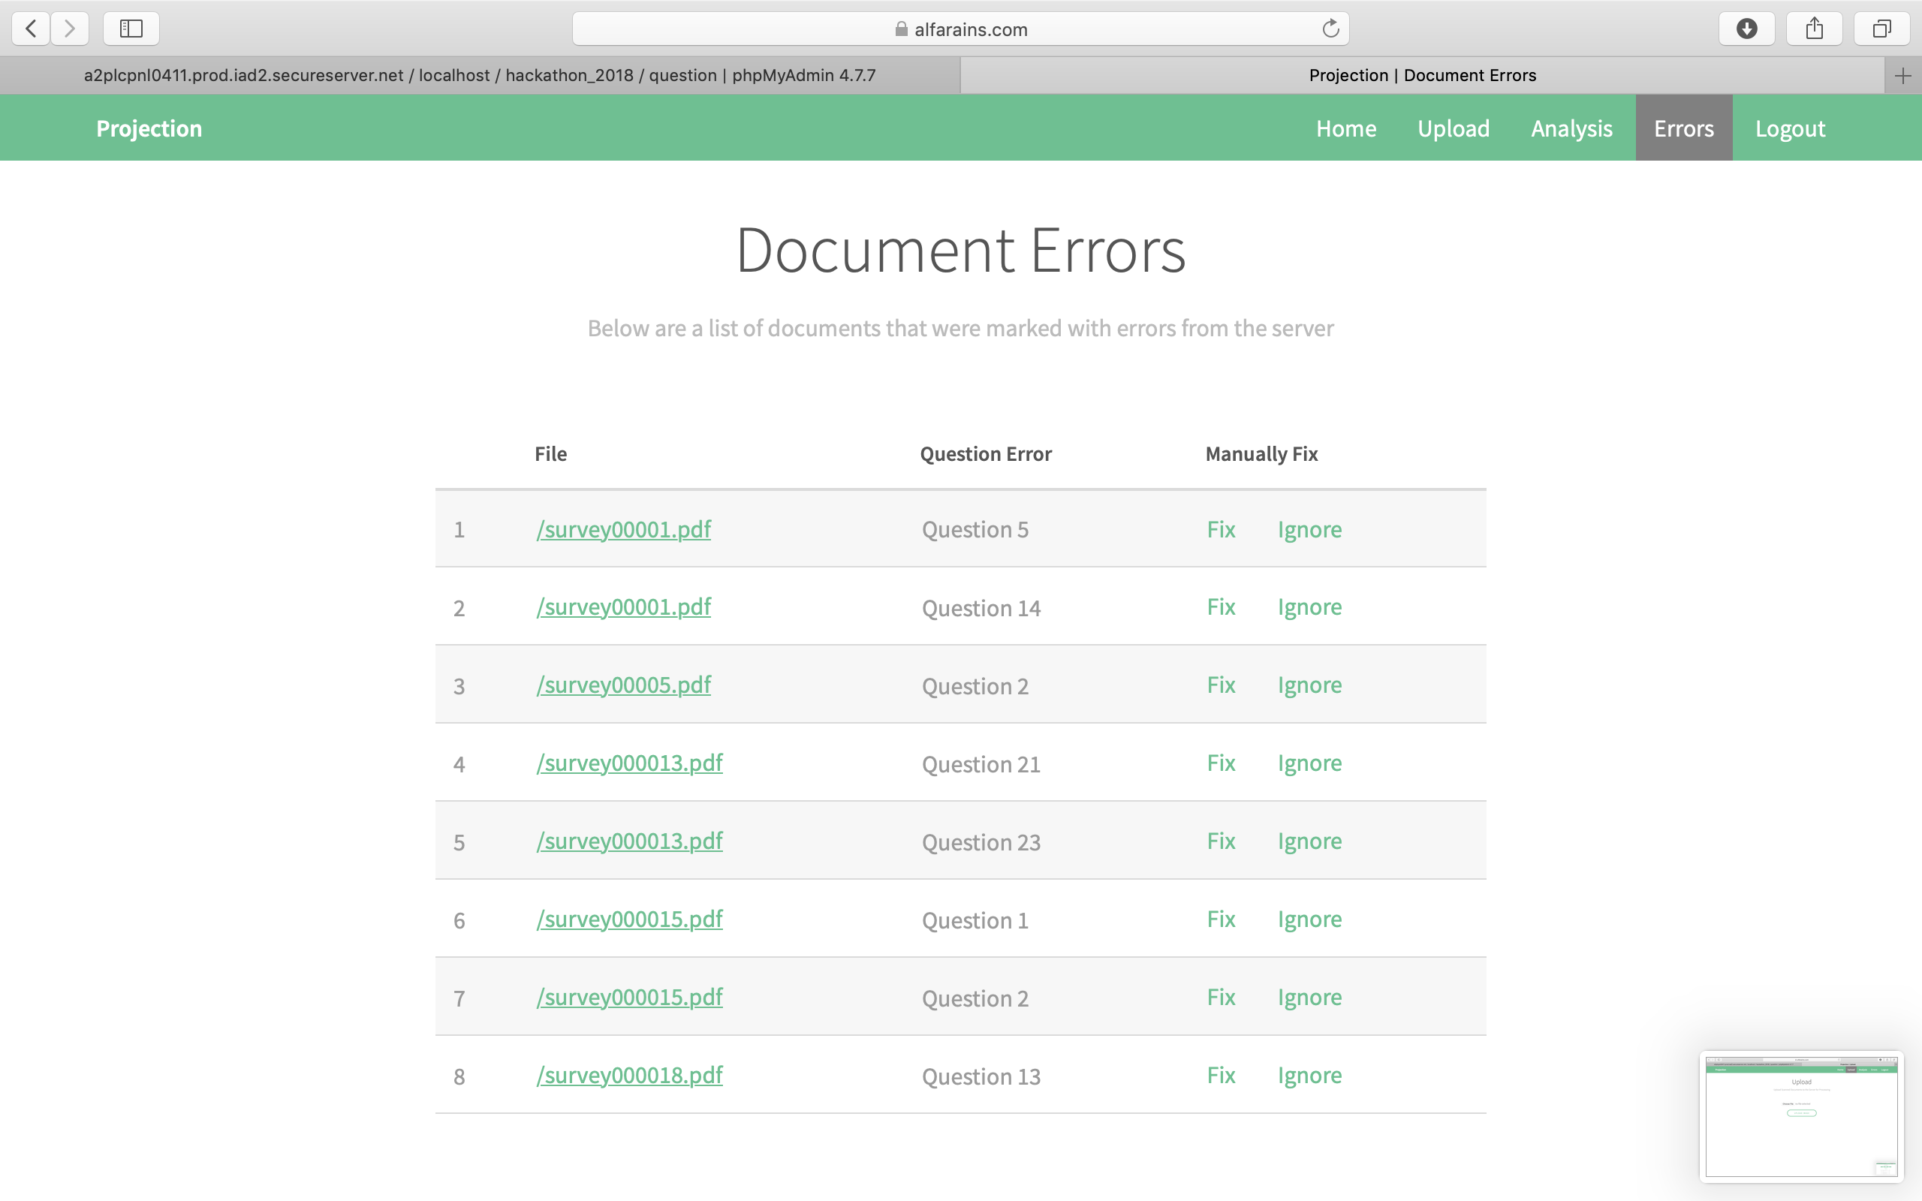Image resolution: width=1922 pixels, height=1201 pixels.
Task: Reload the page with the refresh icon
Action: coord(1330,29)
